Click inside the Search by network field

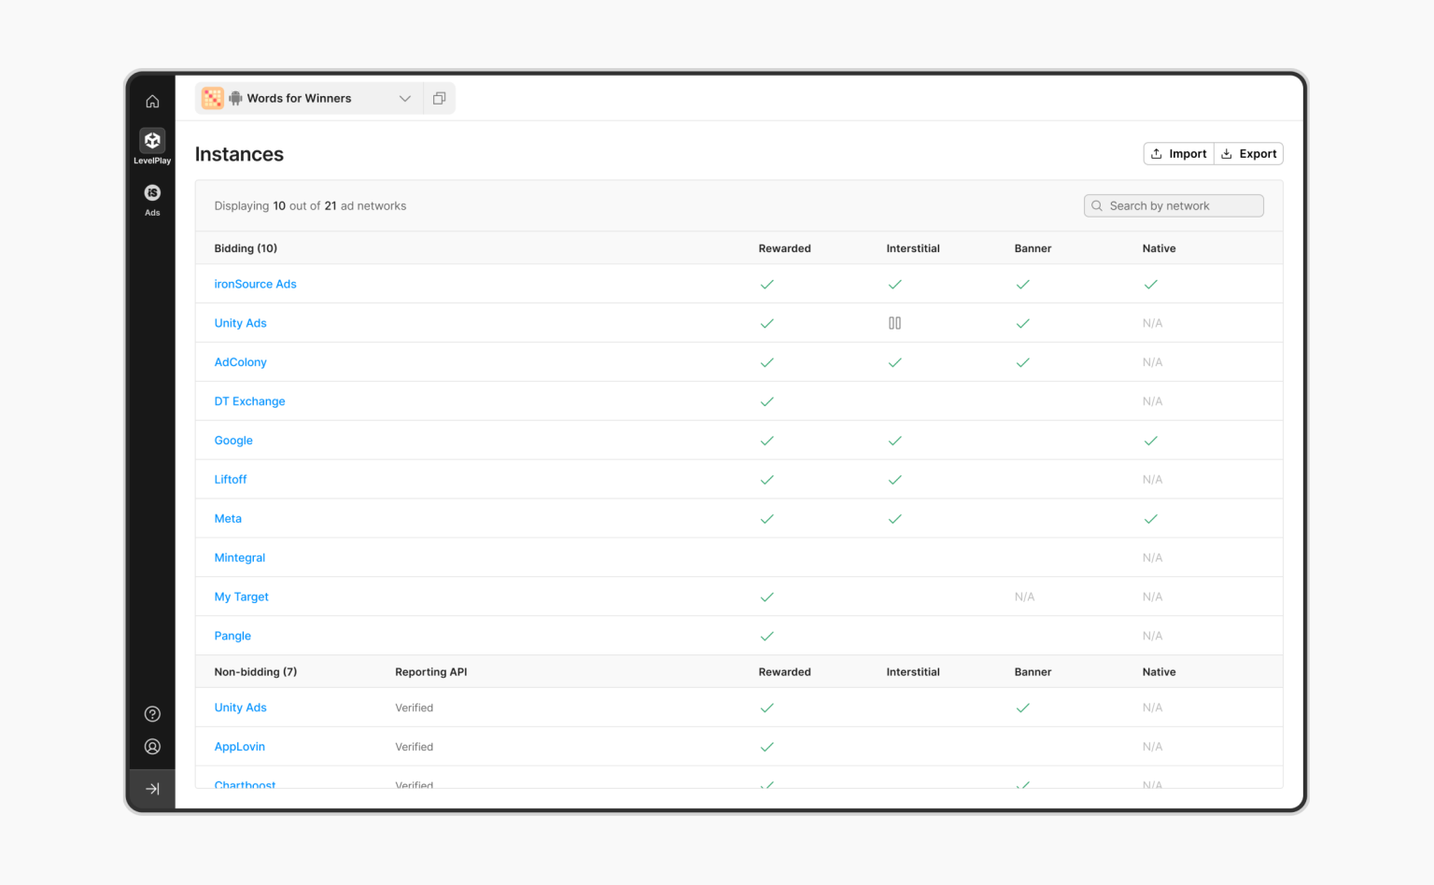click(x=1173, y=205)
